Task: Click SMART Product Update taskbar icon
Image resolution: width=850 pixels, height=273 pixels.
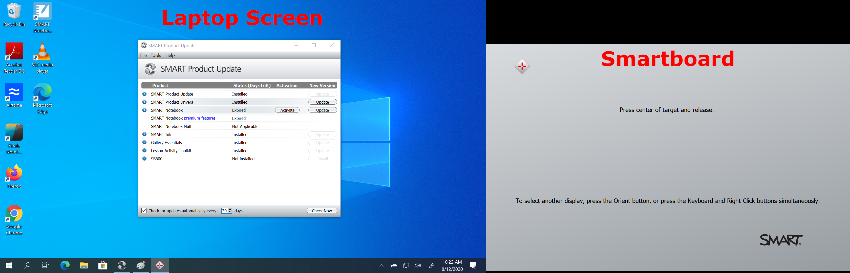Action: (122, 265)
